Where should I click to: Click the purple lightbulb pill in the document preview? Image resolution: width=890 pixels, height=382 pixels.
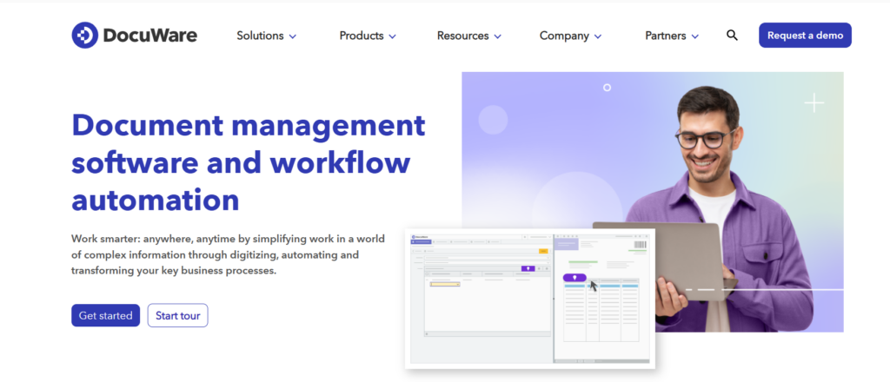point(575,278)
